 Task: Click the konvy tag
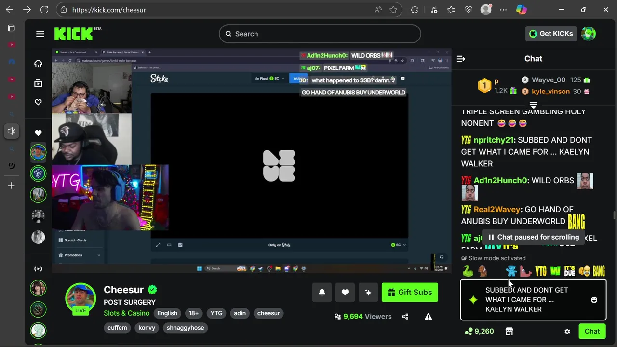tap(147, 328)
